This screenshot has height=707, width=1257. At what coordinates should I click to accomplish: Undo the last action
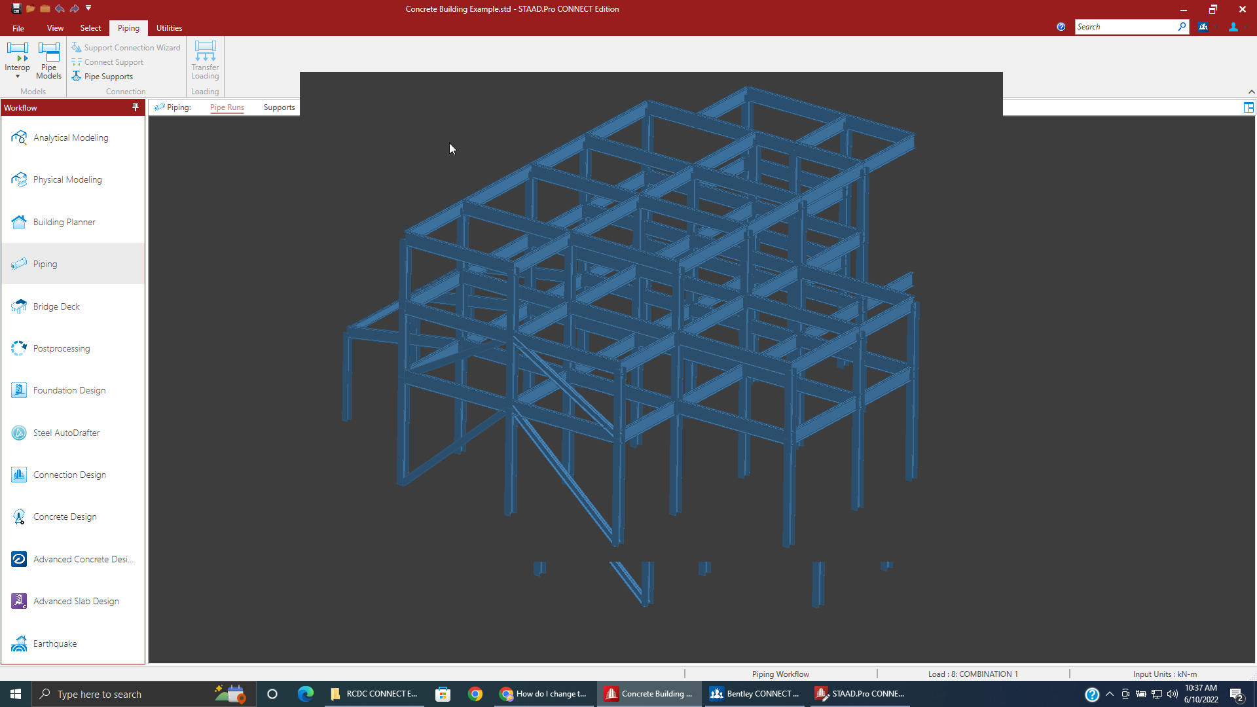60,9
